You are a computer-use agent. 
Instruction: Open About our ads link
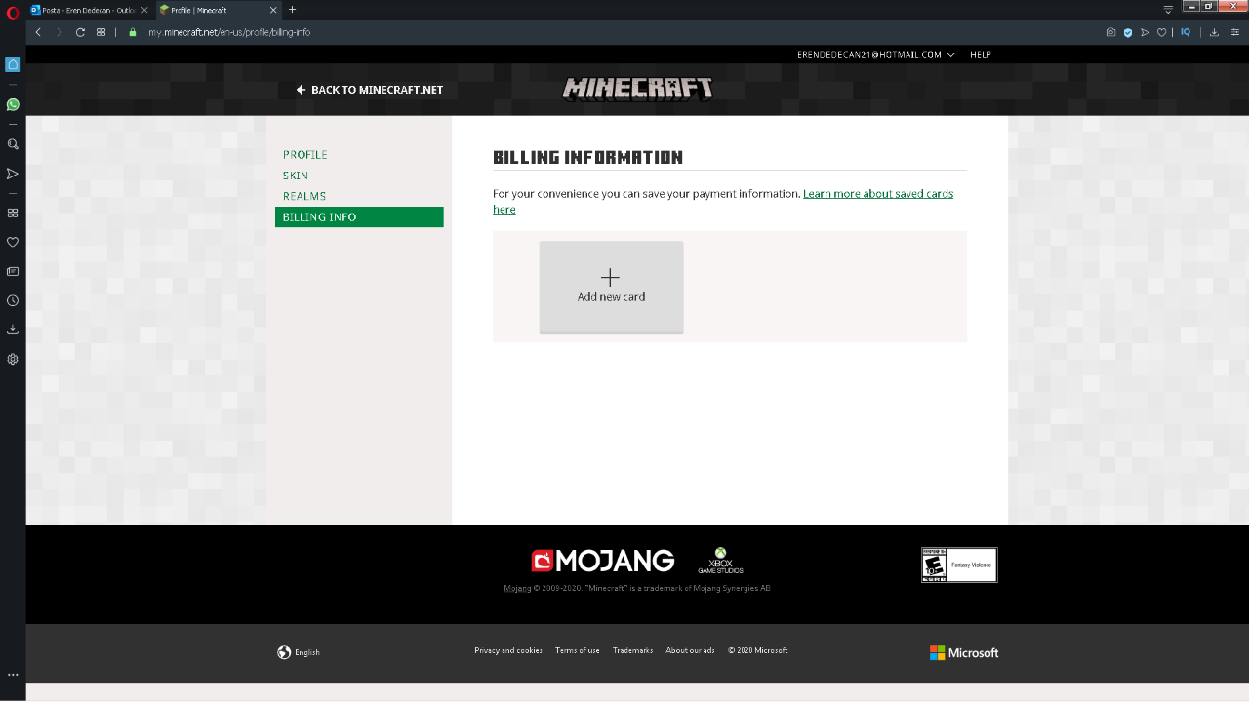(x=690, y=650)
